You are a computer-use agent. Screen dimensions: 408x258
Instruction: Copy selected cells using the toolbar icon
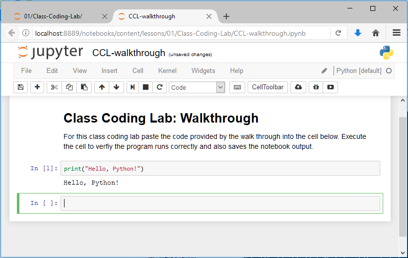(x=69, y=87)
